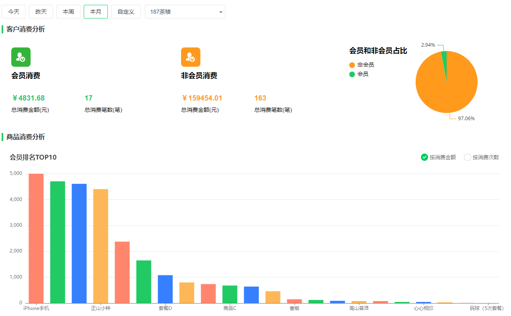Image resolution: width=511 pixels, height=316 pixels.
Task: Click the 正山小种 orange bar
Action: [101, 246]
